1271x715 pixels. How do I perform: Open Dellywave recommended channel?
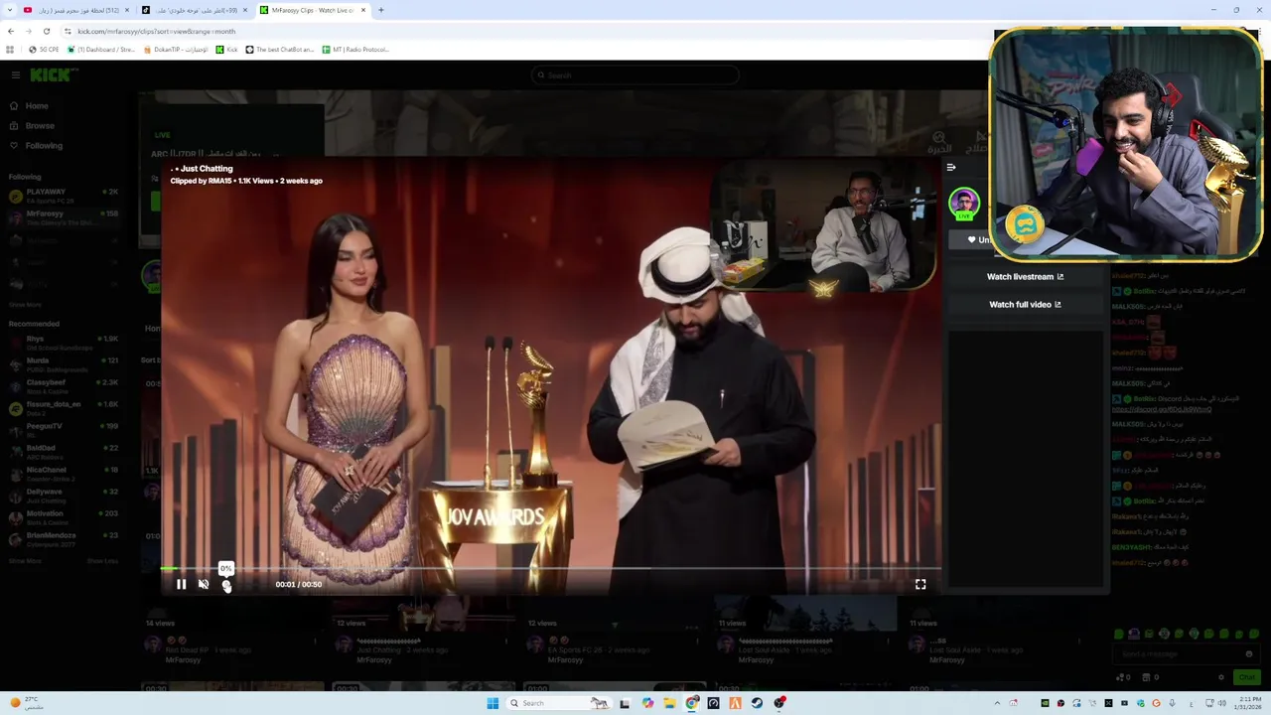pos(64,496)
